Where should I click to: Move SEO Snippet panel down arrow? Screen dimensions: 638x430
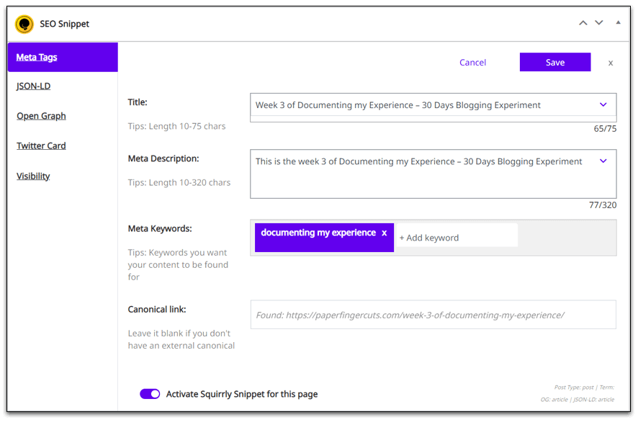[599, 23]
